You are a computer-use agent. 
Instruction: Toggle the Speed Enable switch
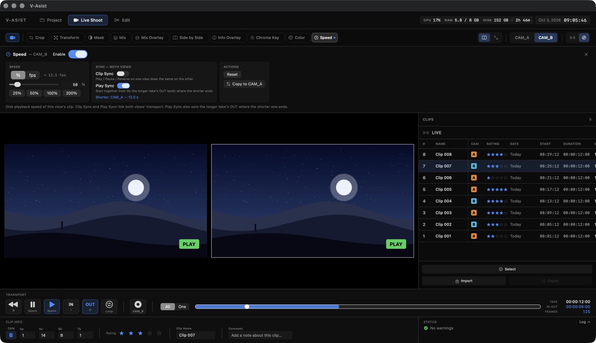78,54
